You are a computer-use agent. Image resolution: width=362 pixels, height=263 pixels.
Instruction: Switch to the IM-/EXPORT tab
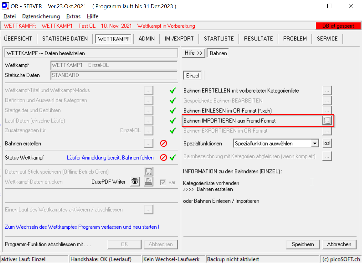(x=179, y=39)
